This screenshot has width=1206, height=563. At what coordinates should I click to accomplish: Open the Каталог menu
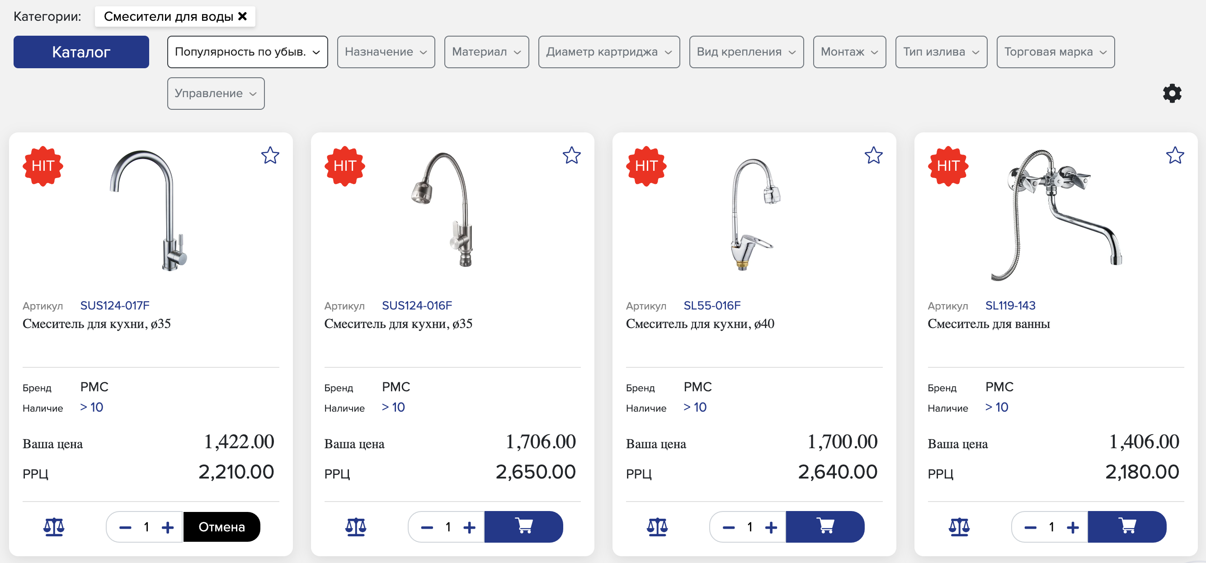click(x=81, y=52)
